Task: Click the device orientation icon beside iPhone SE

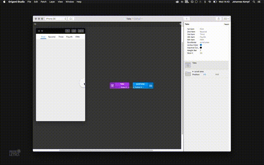Action: (71, 19)
